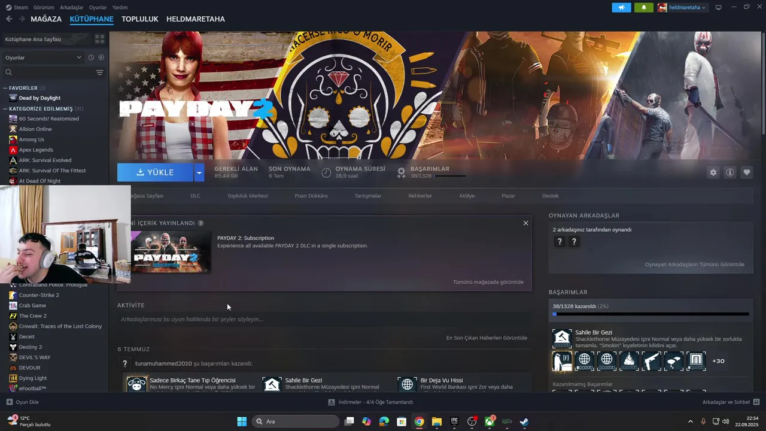Click Apex Legends game icon in sidebar
766x431 pixels.
[x=13, y=150]
